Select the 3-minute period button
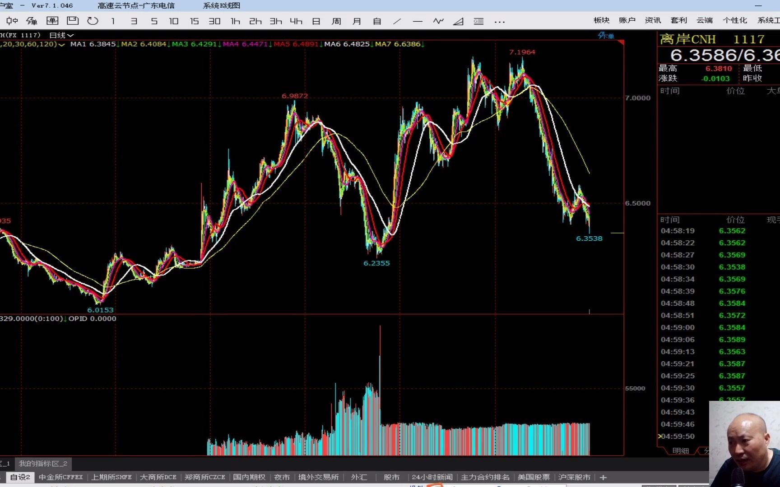Image resolution: width=780 pixels, height=487 pixels. (134, 21)
